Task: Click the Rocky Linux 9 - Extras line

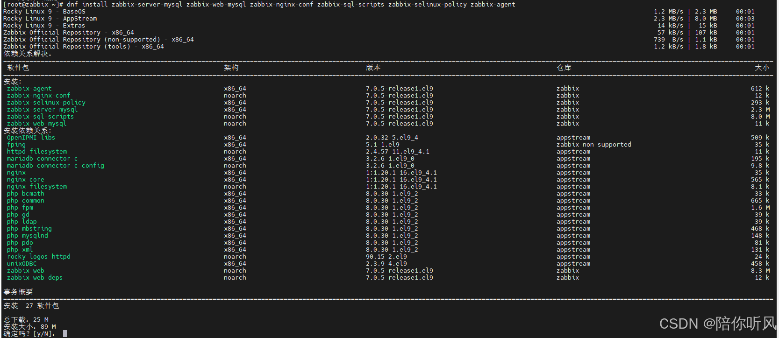Action: click(x=44, y=25)
